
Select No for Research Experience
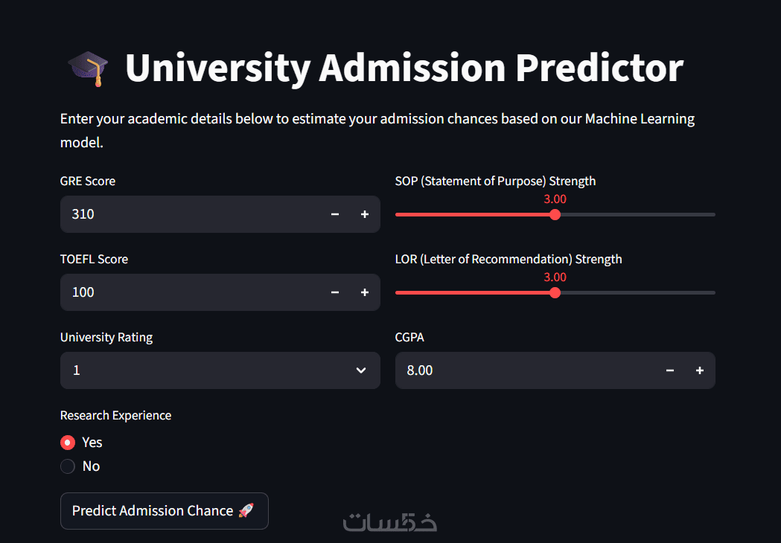[68, 466]
